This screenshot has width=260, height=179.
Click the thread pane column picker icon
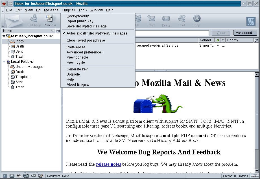(256, 40)
